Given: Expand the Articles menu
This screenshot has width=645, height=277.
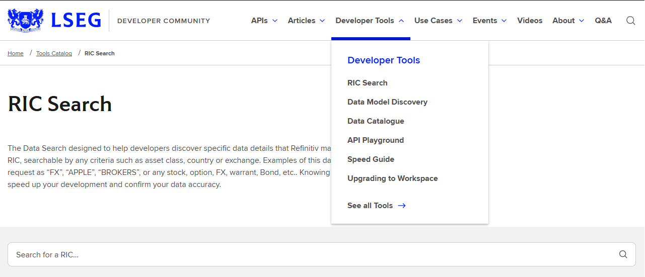Looking at the screenshot, I should pos(307,21).
